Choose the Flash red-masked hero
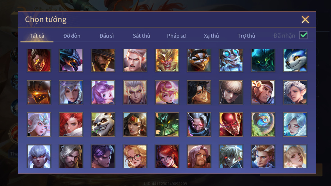The width and height of the screenshot is (331, 186). 231,124
